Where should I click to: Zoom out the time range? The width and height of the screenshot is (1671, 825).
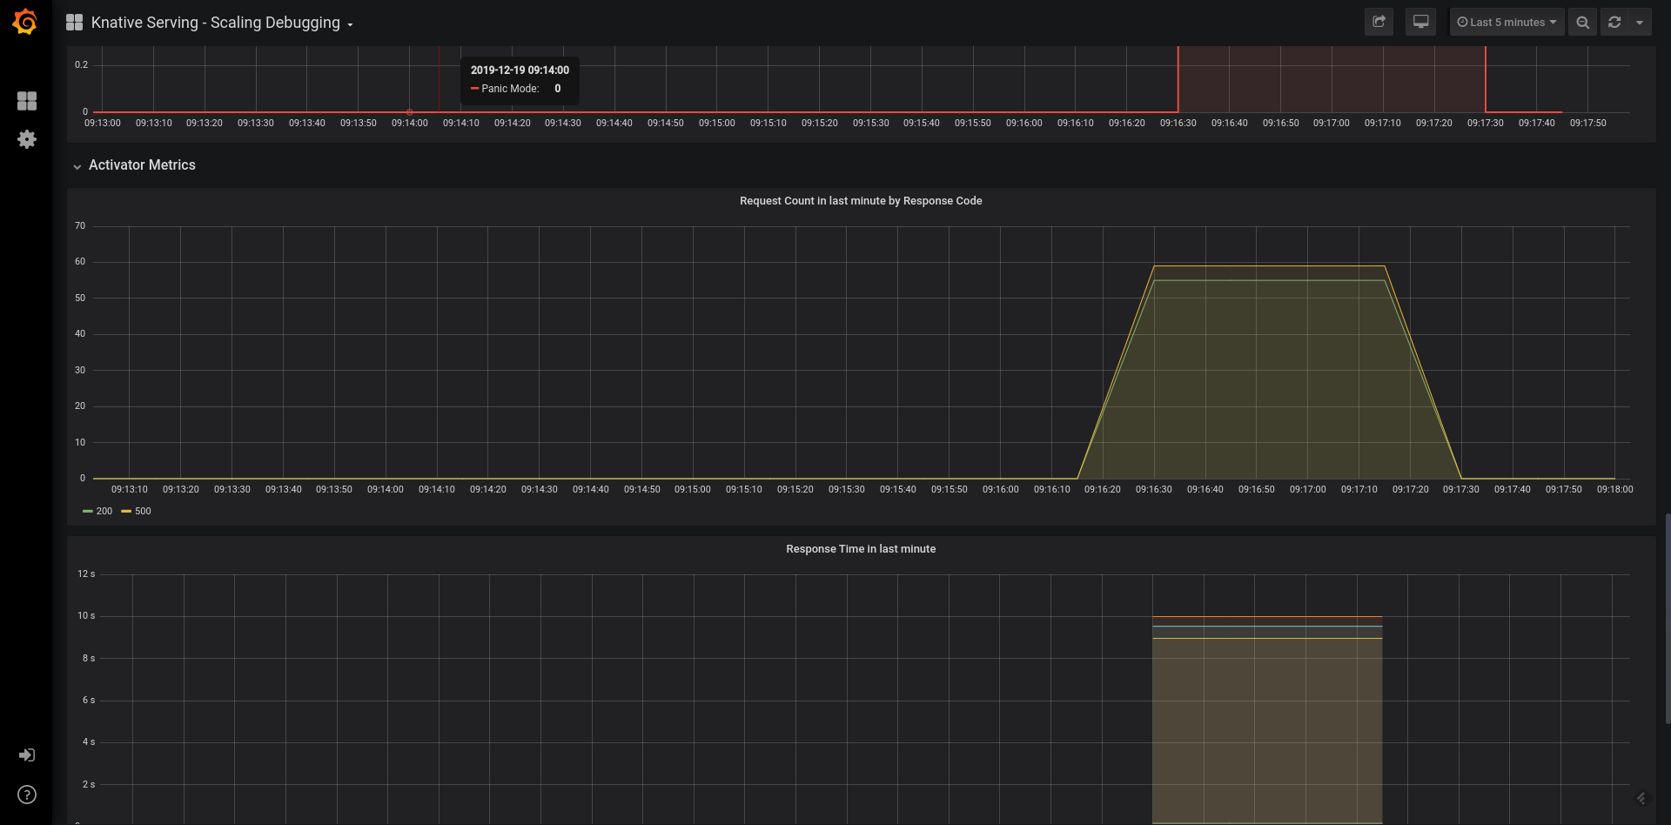[1582, 22]
